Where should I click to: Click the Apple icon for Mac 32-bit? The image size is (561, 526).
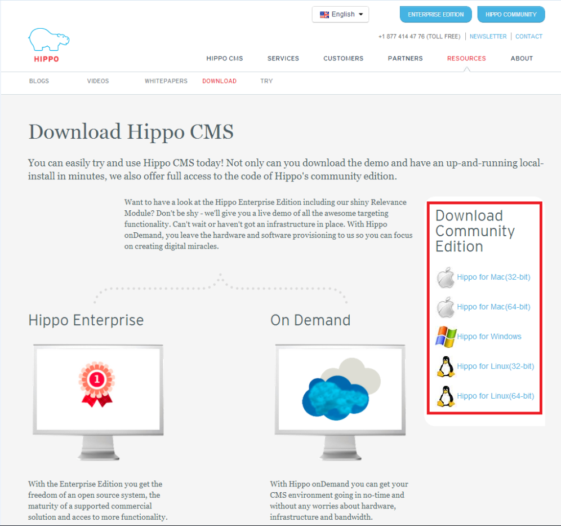coord(446,277)
